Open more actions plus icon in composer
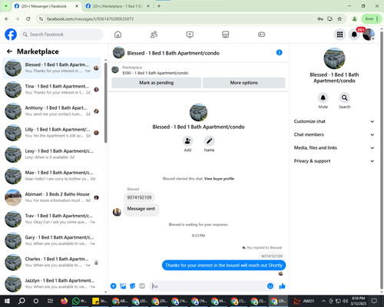Viewport: 384px width, 307px height. click(x=114, y=286)
